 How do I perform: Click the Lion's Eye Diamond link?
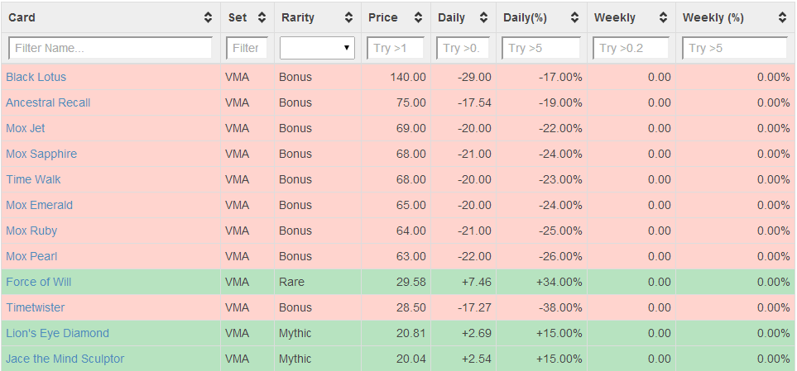click(x=57, y=333)
